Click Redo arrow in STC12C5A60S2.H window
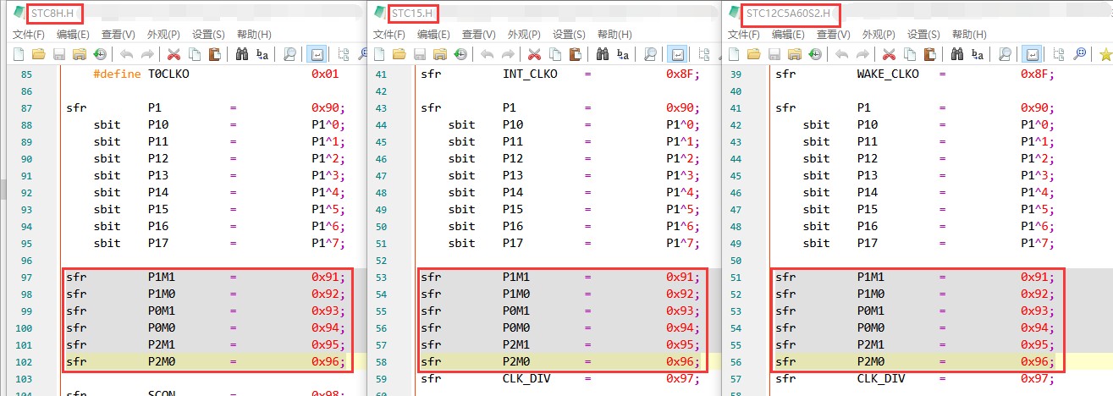Viewport: 1113px width, 396px height. (862, 54)
